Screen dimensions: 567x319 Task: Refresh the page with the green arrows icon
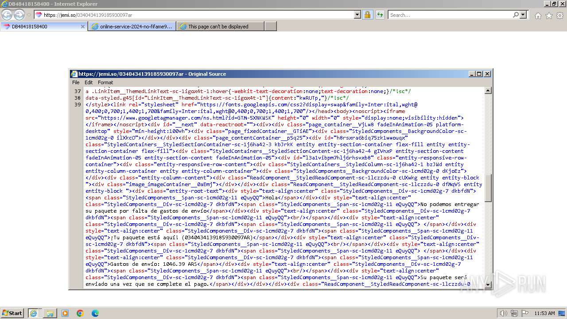pos(380,15)
